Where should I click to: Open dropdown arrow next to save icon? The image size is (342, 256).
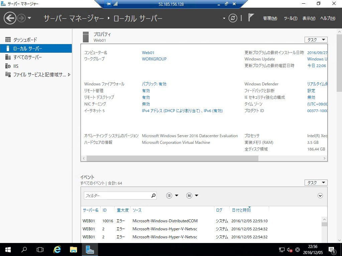pos(197,196)
